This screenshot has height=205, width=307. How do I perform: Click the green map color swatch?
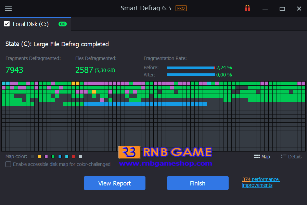(53, 157)
